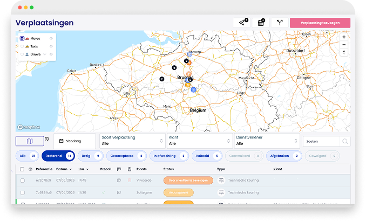This screenshot has height=222, width=366.
Task: Click the route merge arrows icon button
Action: click(x=280, y=23)
